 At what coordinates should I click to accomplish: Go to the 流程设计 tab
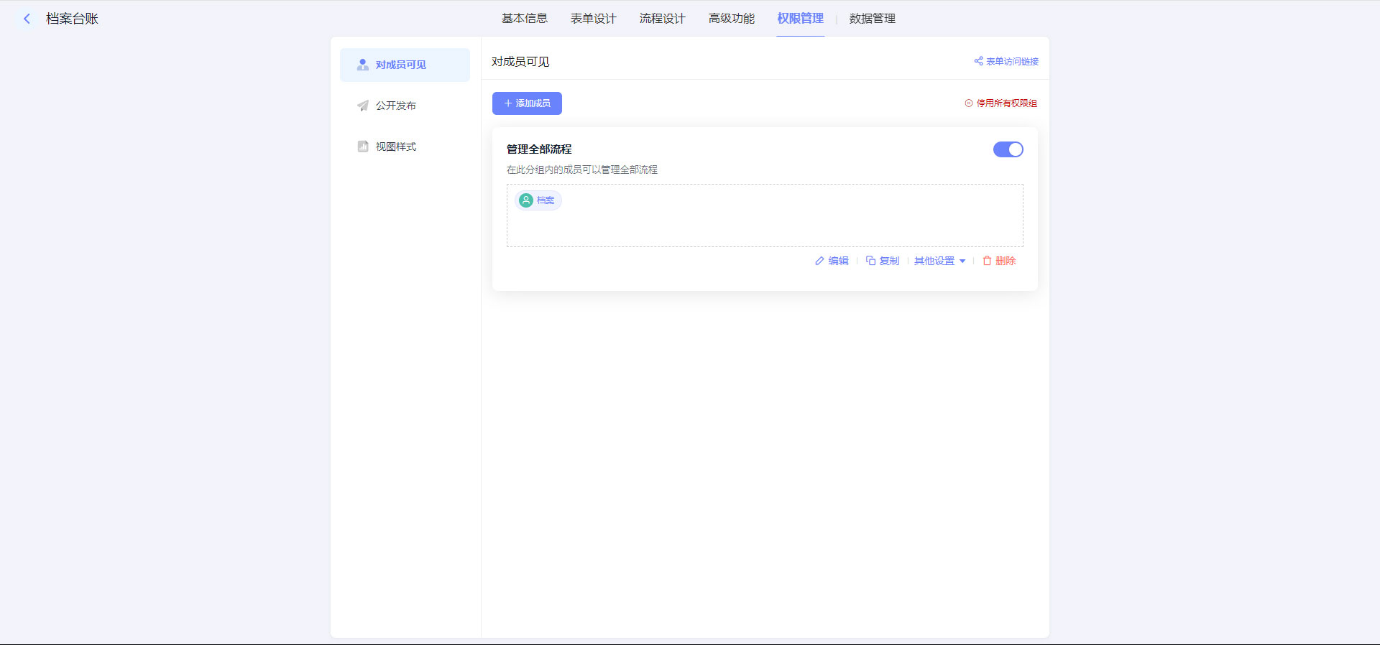(x=662, y=19)
